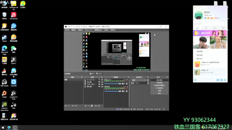The image size is (232, 130).
Task: Mute the 桌面音频 channel
Action: pos(123,91)
